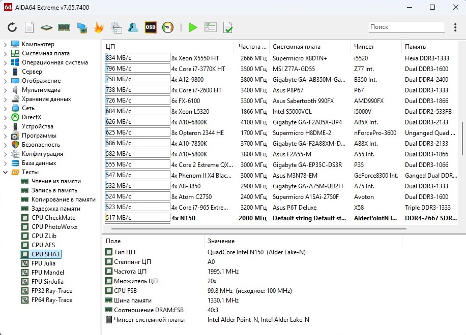Open the three-dot menu beside search

454,27
